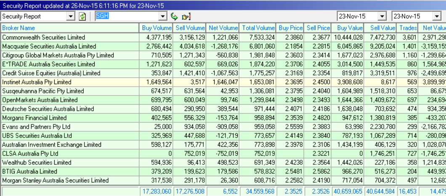Click sell price cell 2.4500
The width and height of the screenshot is (446, 196).
[317, 82]
